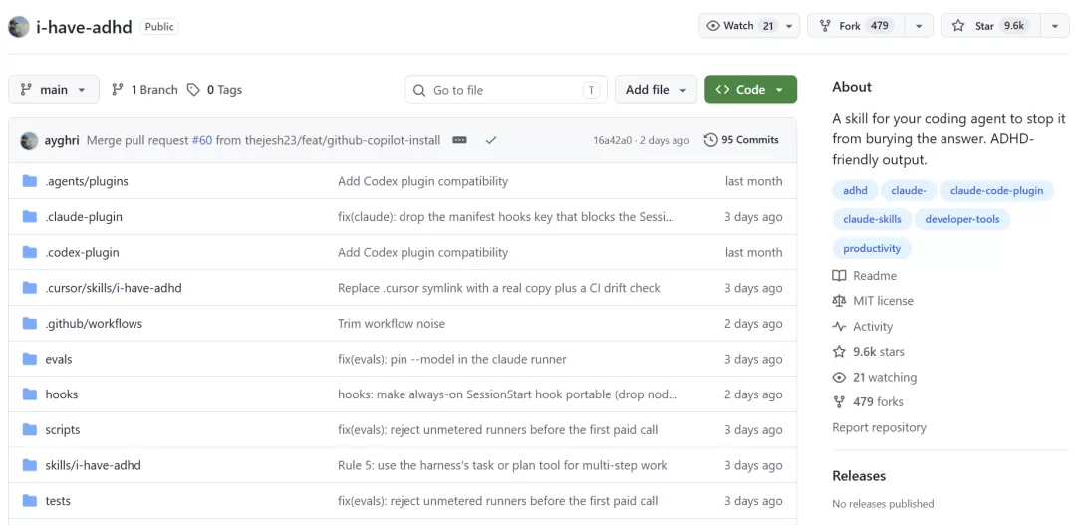This screenshot has width=1076, height=525.
Task: Open commit 'Replace .cursor symlink with a real copy'
Action: click(x=499, y=288)
